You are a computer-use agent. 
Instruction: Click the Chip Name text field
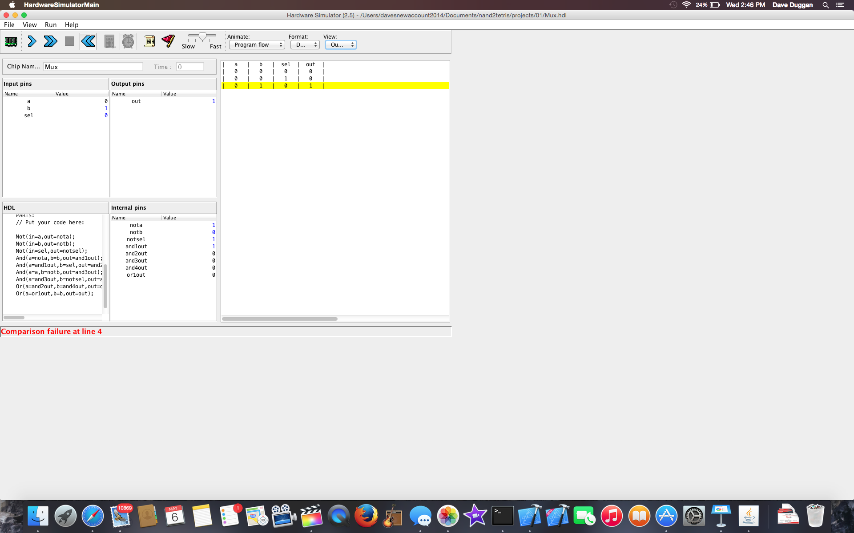click(93, 67)
